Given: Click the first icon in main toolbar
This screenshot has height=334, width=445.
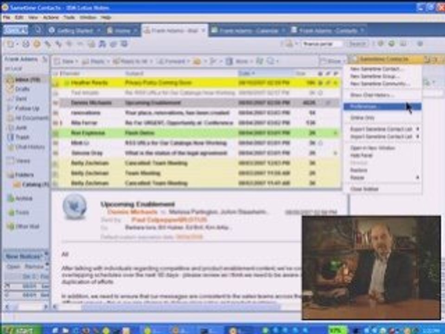Looking at the screenshot, I should (11, 44).
